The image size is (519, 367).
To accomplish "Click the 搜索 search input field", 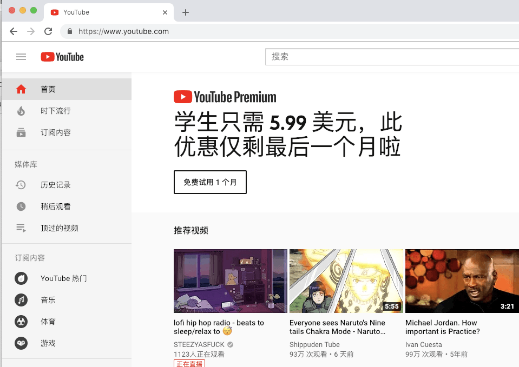I will 392,57.
